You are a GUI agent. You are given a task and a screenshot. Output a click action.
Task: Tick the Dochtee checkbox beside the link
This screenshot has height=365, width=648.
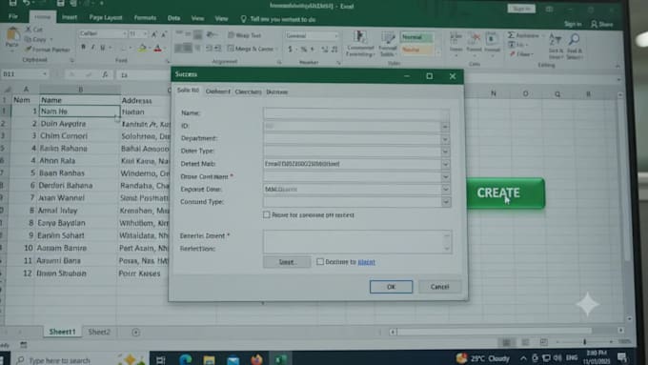coord(320,261)
